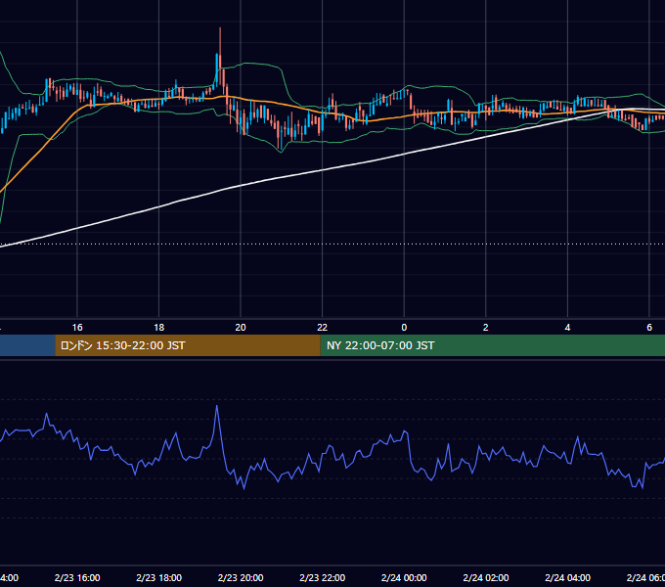This screenshot has height=587, width=665.
Task: Click the ロンドン 15:30-22:00 JST session bar
Action: tap(188, 345)
